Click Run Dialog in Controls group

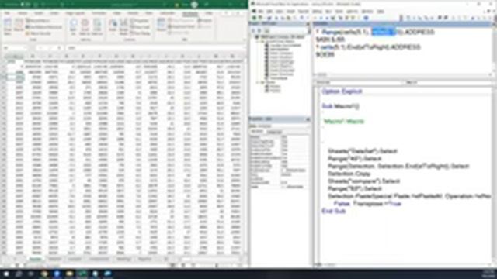141,33
